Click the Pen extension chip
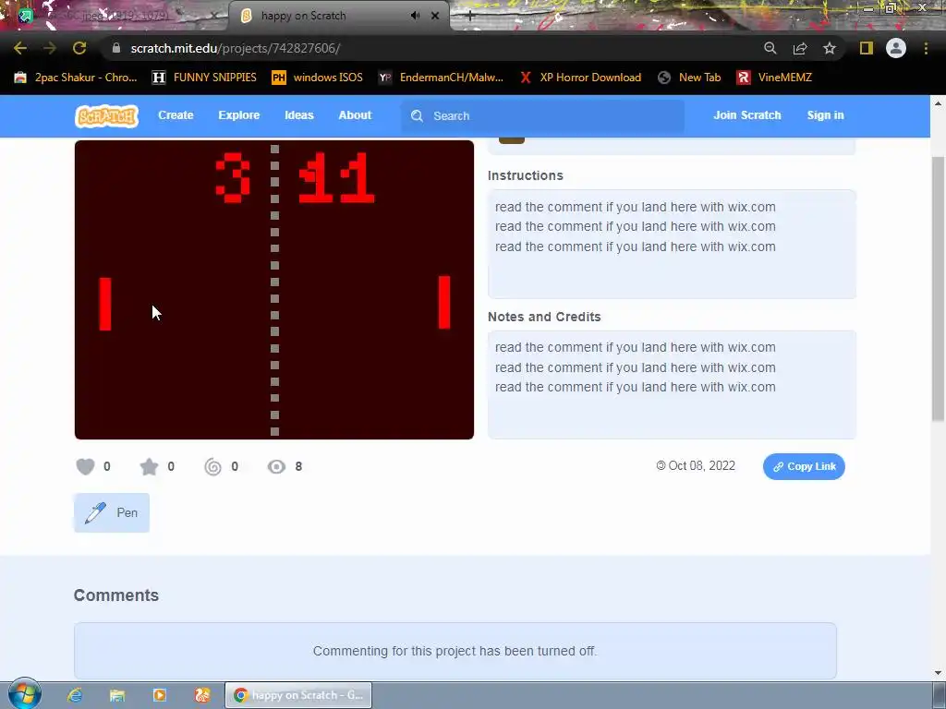Viewport: 946px width, 709px height. [x=112, y=513]
